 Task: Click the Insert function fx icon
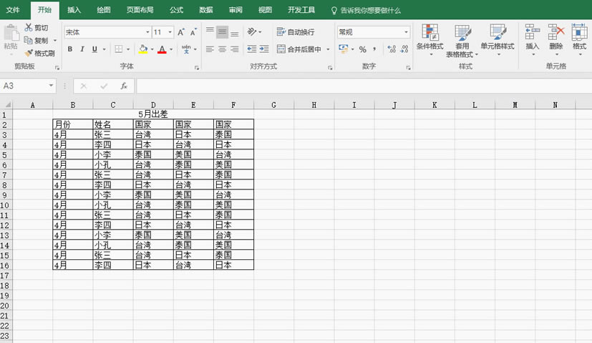coord(124,86)
